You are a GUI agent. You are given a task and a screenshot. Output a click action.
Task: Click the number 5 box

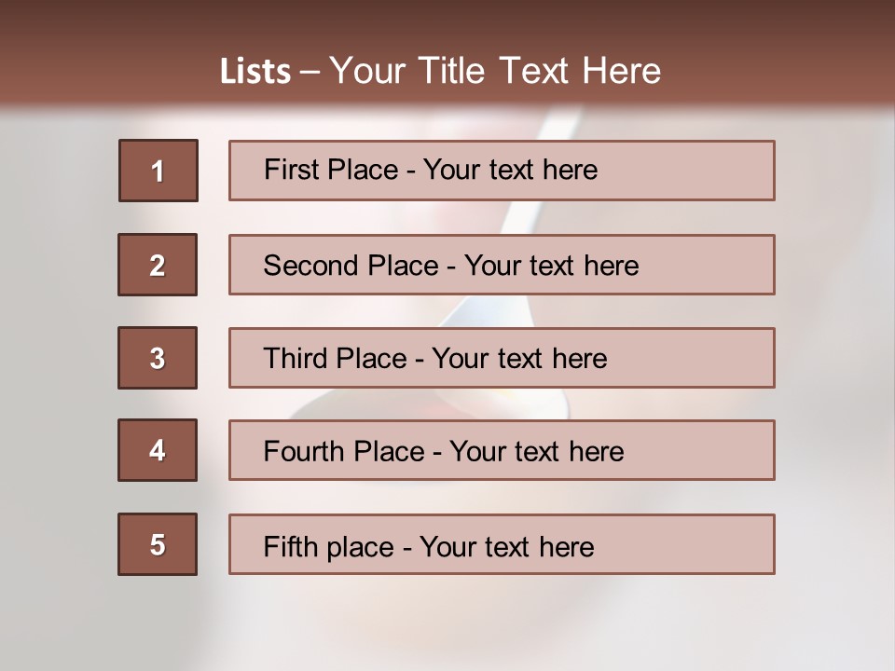158,544
